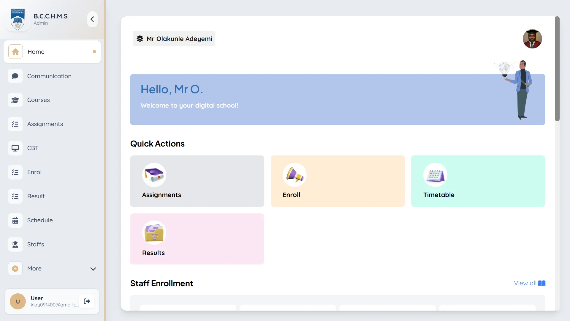Open the Timetable quick action card
570x321 pixels.
(x=478, y=181)
